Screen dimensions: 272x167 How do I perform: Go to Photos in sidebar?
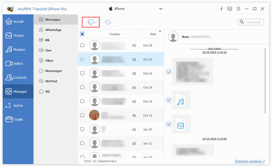click(18, 36)
